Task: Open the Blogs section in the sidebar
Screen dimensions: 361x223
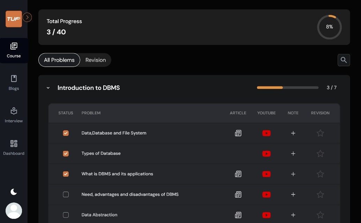Action: coord(14,83)
